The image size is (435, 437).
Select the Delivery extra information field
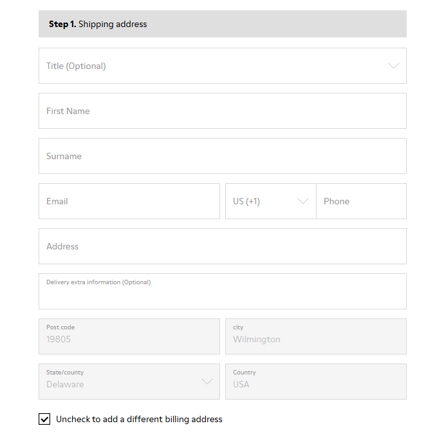pos(222,295)
